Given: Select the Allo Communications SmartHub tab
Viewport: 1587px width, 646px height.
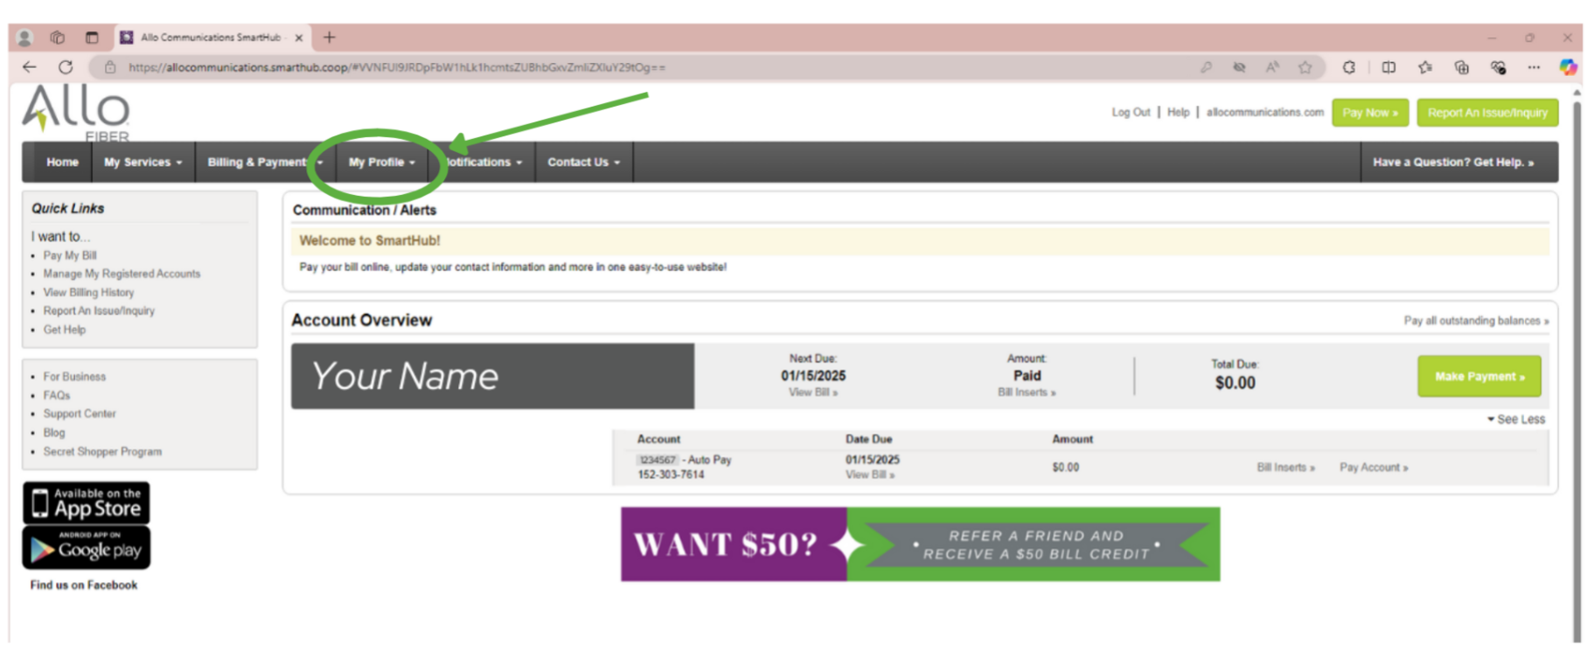Looking at the screenshot, I should click(211, 38).
